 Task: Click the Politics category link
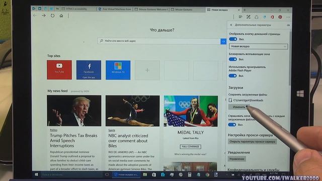pyautogui.click(x=54, y=130)
